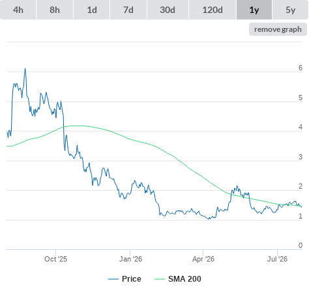Click the Jul '26 axis label
Viewport: 309px width, 296px height.
click(277, 259)
